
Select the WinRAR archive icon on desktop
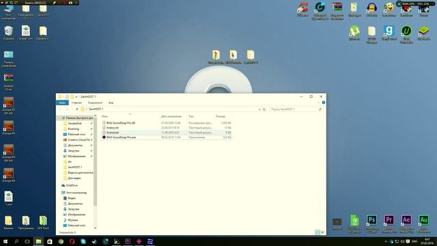[x=337, y=11]
